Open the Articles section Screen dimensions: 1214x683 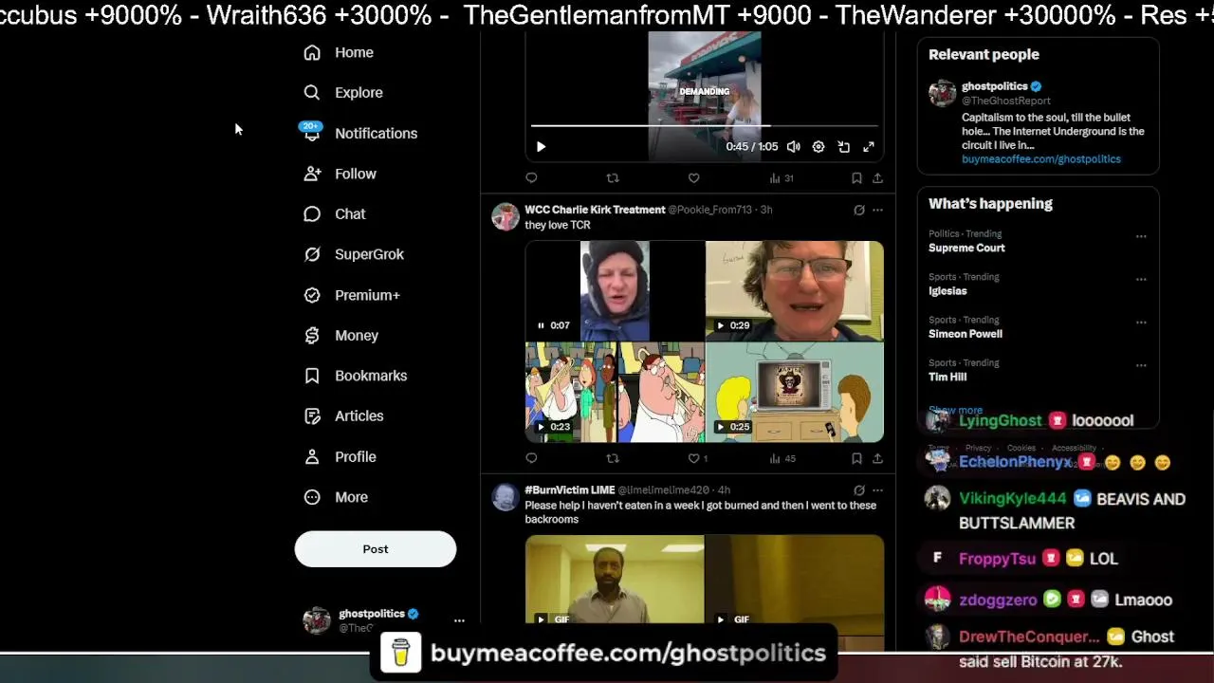[x=343, y=415]
